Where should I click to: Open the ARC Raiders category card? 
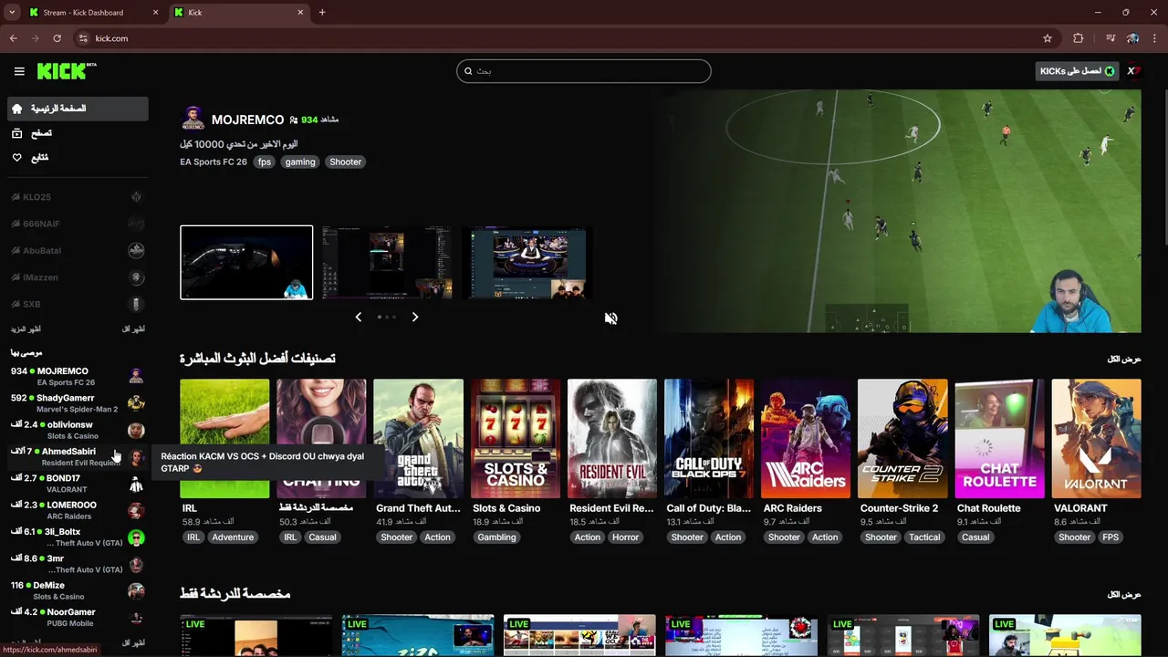[806, 438]
